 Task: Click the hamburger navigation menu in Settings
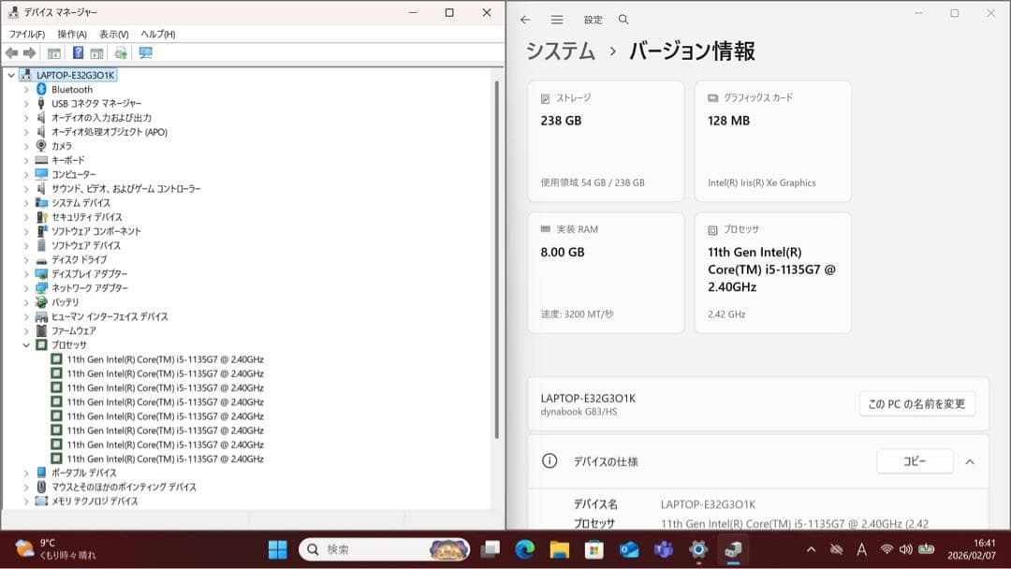[555, 19]
